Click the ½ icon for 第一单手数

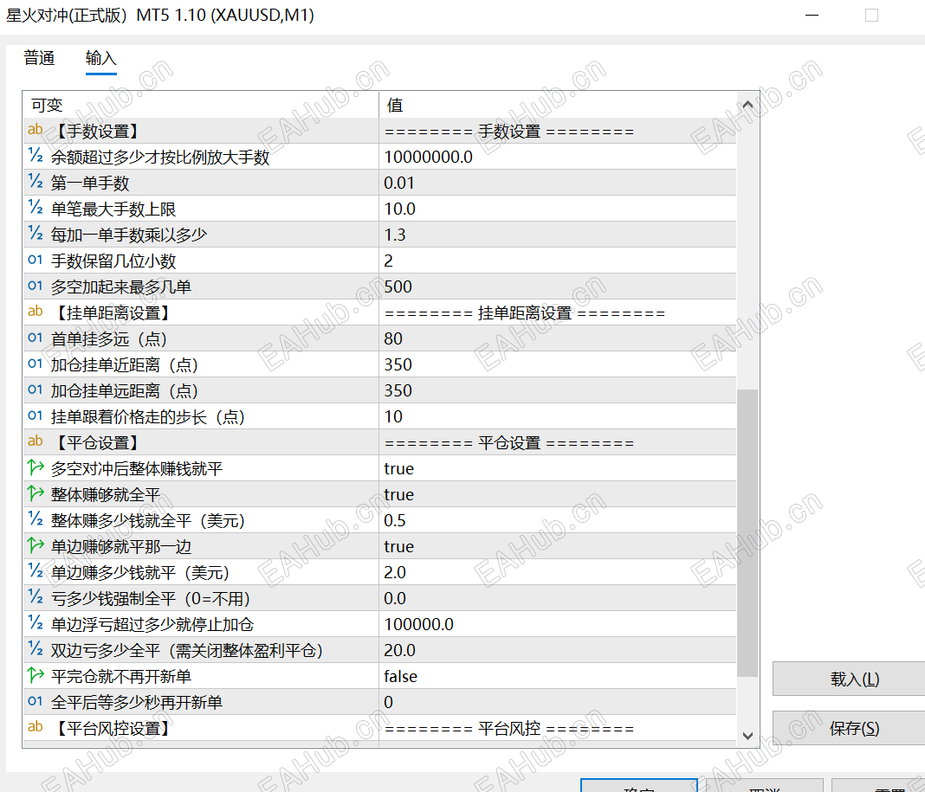click(x=36, y=182)
